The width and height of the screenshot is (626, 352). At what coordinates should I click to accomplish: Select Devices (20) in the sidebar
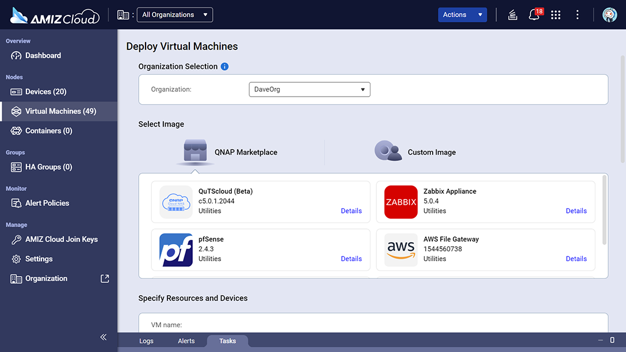pyautogui.click(x=47, y=91)
